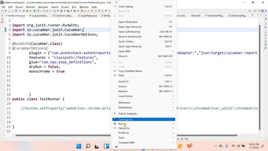Open the Windows Start button

point(79,146)
